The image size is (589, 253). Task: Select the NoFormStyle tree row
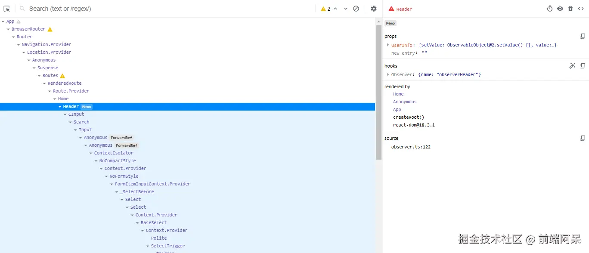tap(187, 176)
